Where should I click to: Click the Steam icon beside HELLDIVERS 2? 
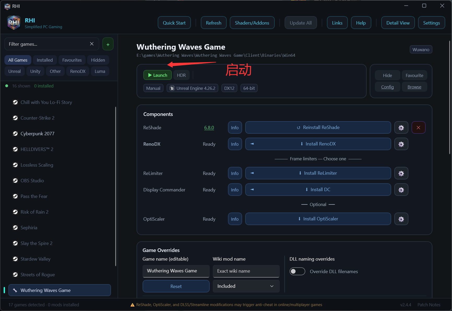coord(15,149)
